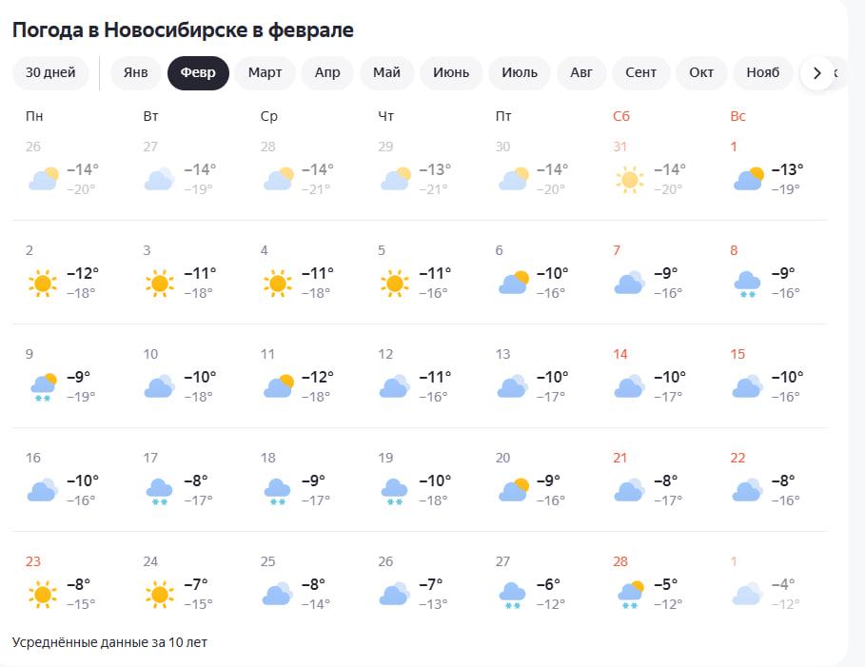Click the sunny icon for February 2
The height and width of the screenshot is (667, 865).
tap(41, 283)
